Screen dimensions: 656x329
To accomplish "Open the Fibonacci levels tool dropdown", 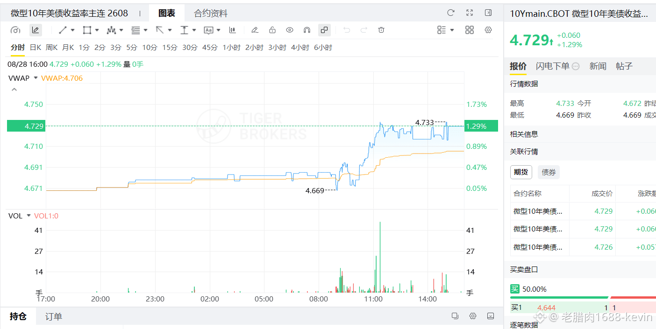I will 146,30.
